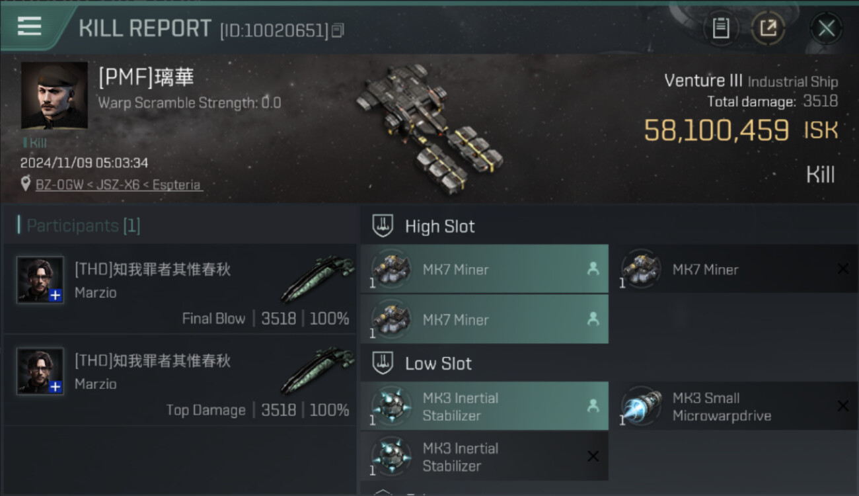Close the kill report window
The height and width of the screenshot is (496, 859).
click(x=827, y=28)
